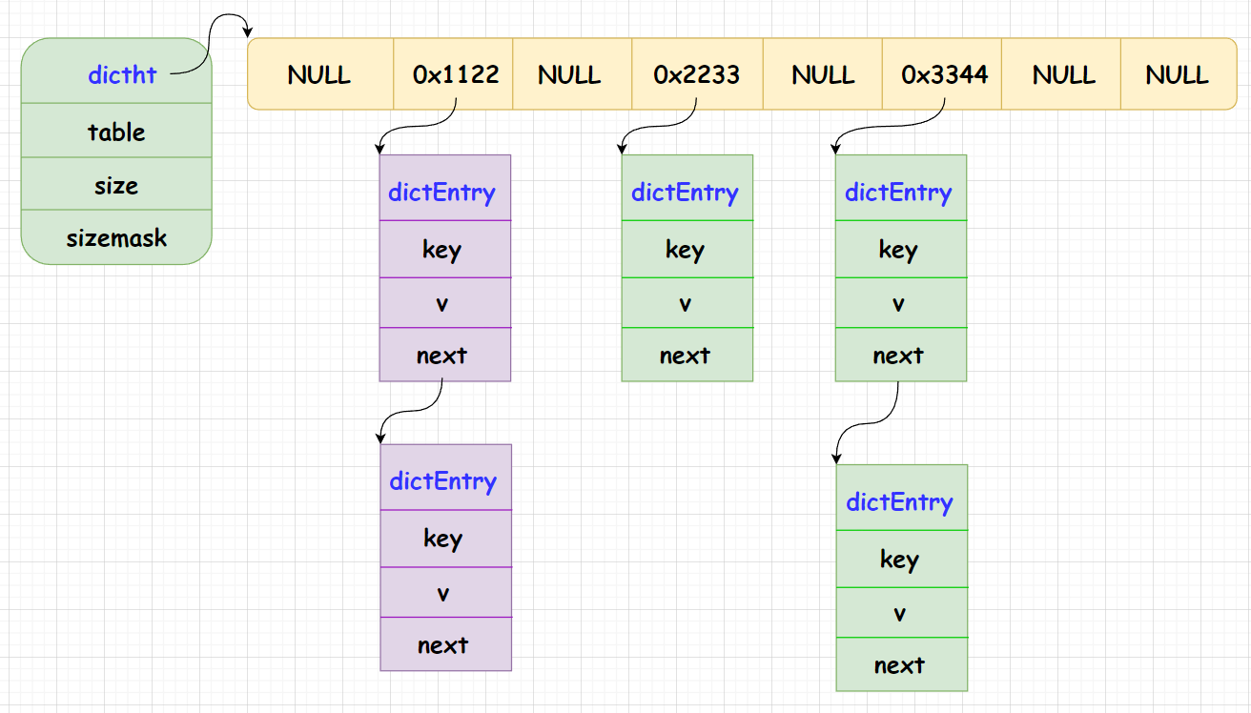
Task: Click key row of second box in 0x3344 chain
Action: 902,559
